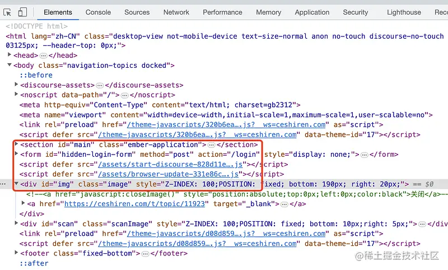Expand the footer fixed-bottom node

coord(16,253)
